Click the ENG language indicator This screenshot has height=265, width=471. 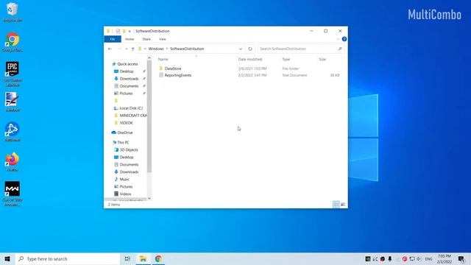coord(428,258)
